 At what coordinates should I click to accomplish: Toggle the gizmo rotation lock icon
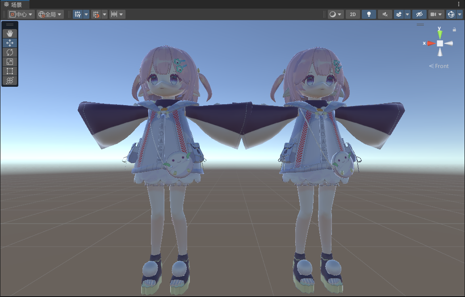click(x=454, y=30)
